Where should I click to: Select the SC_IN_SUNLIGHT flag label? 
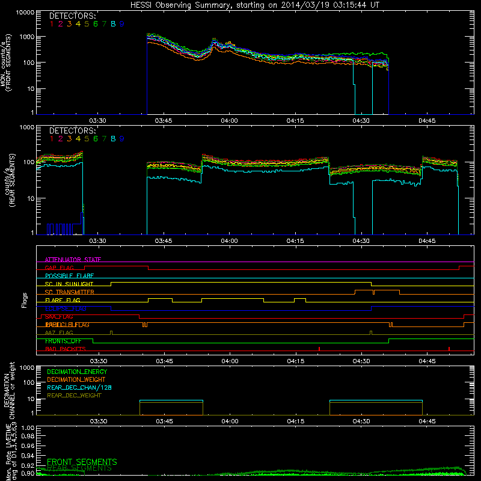point(69,284)
